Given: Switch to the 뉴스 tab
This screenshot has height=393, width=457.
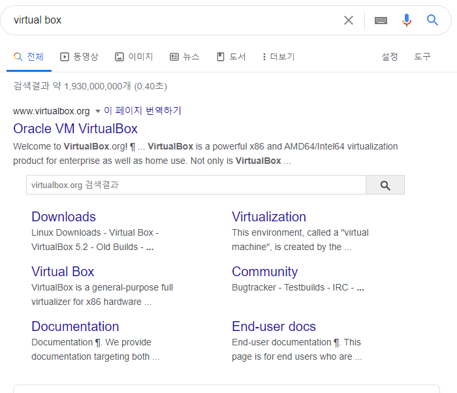Looking at the screenshot, I should (x=185, y=57).
